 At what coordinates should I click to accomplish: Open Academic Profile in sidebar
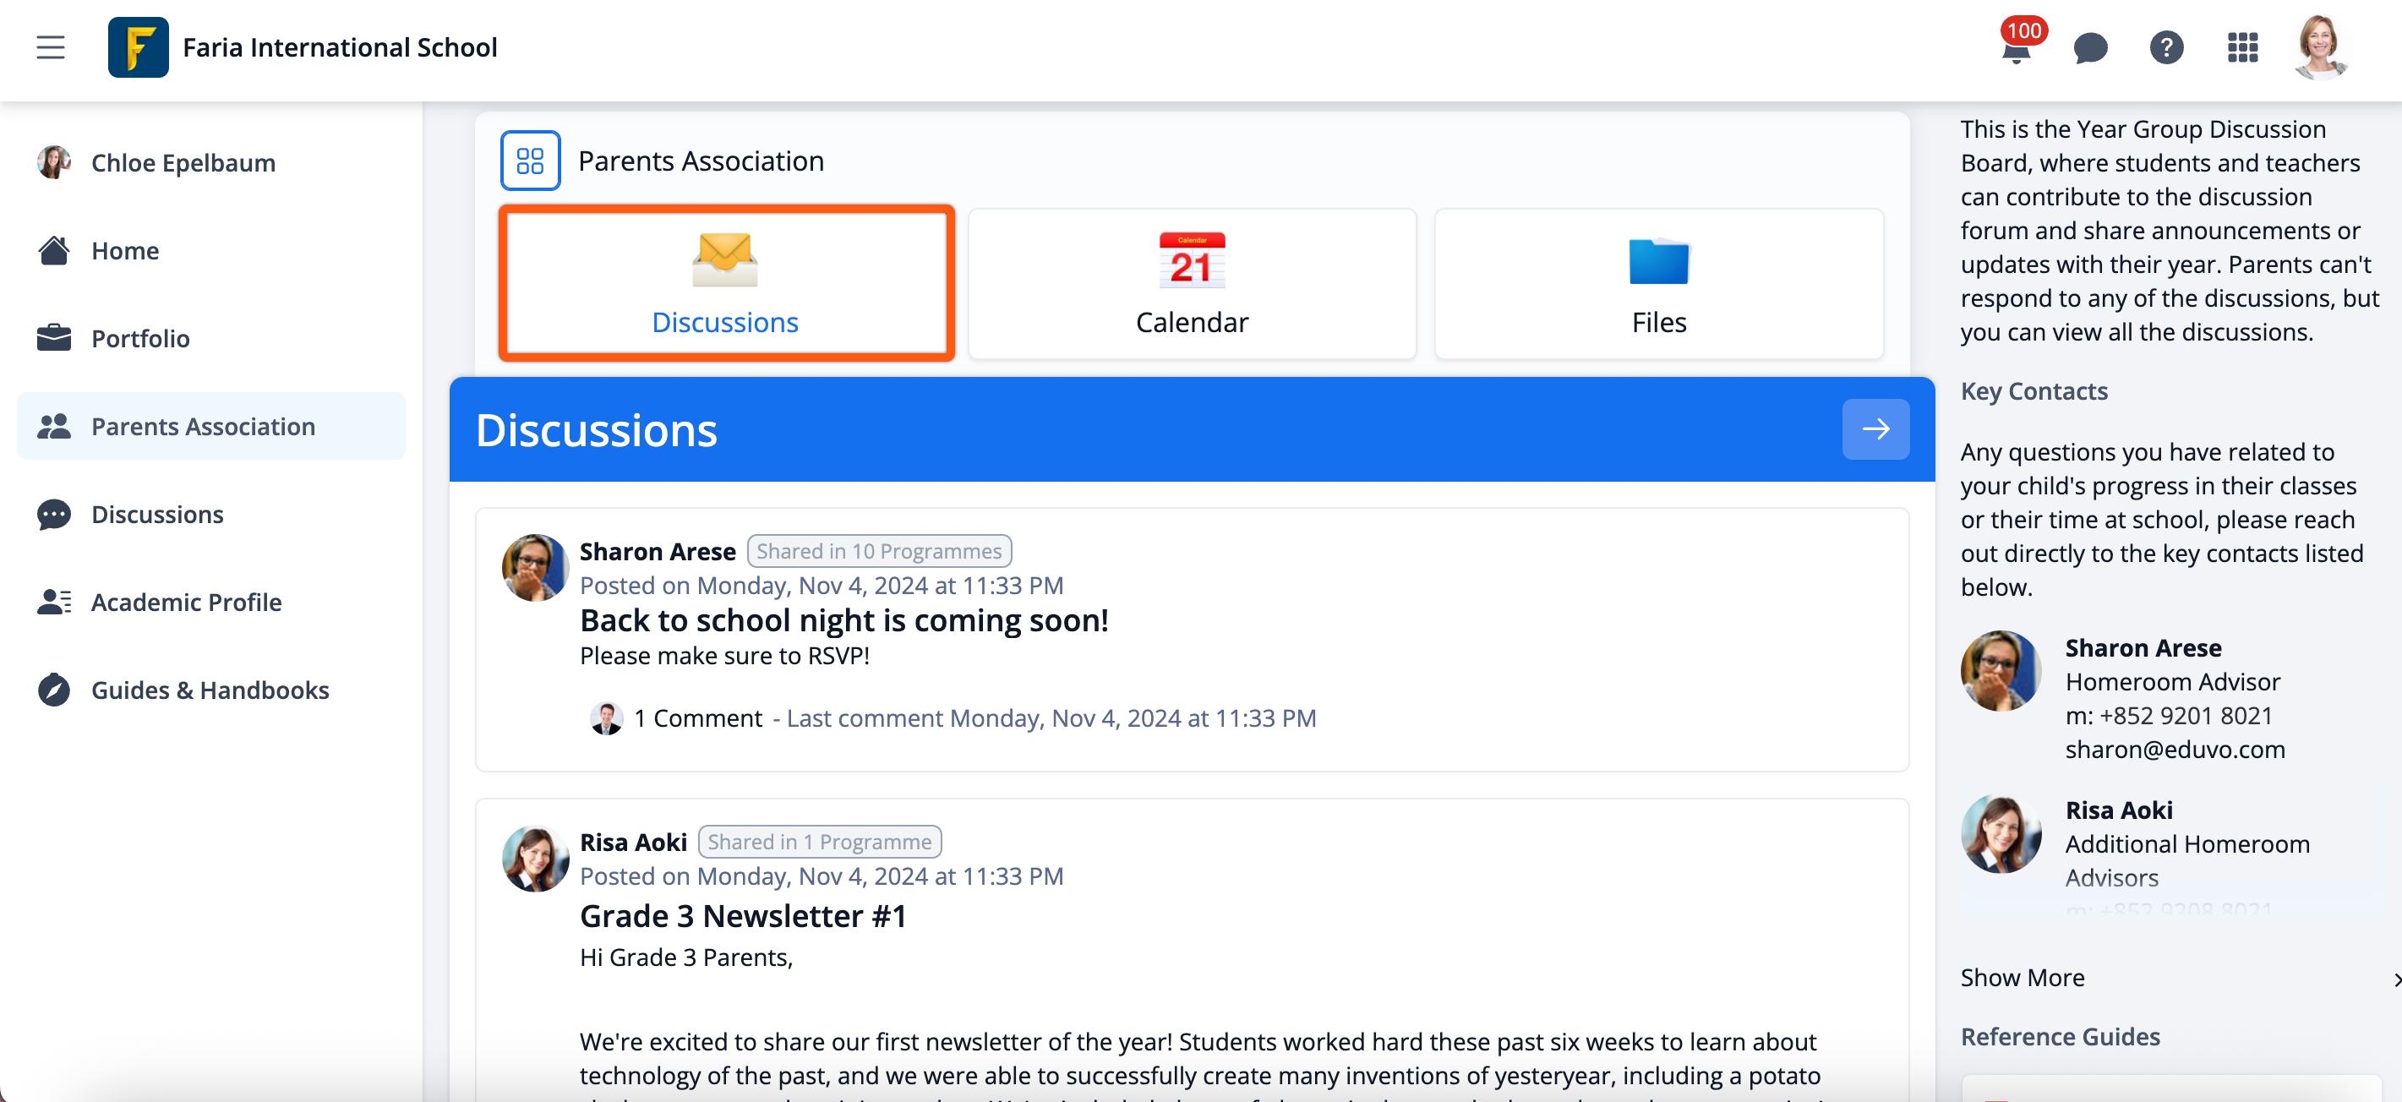[186, 602]
